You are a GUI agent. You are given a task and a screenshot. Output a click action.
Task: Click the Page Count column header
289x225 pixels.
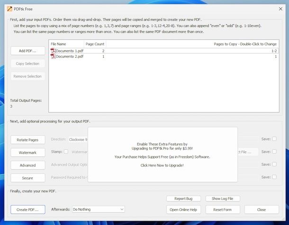[x=95, y=43]
